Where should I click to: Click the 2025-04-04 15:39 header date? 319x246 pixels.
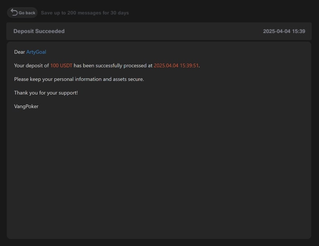(x=284, y=31)
